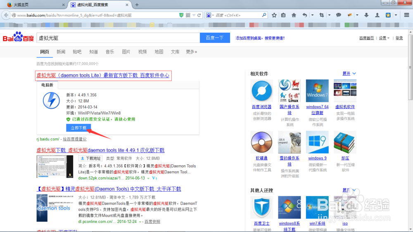This screenshot has width=413, height=232.
Task: Click the search magnifier in search box
Action: pos(264,15)
